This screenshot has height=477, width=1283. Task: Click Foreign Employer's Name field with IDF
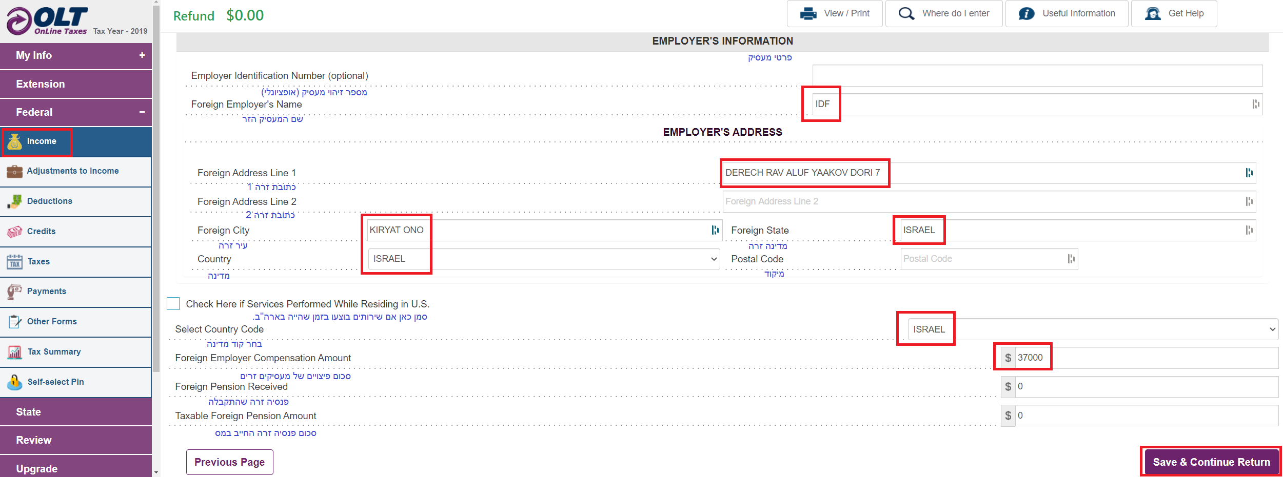tap(1037, 104)
